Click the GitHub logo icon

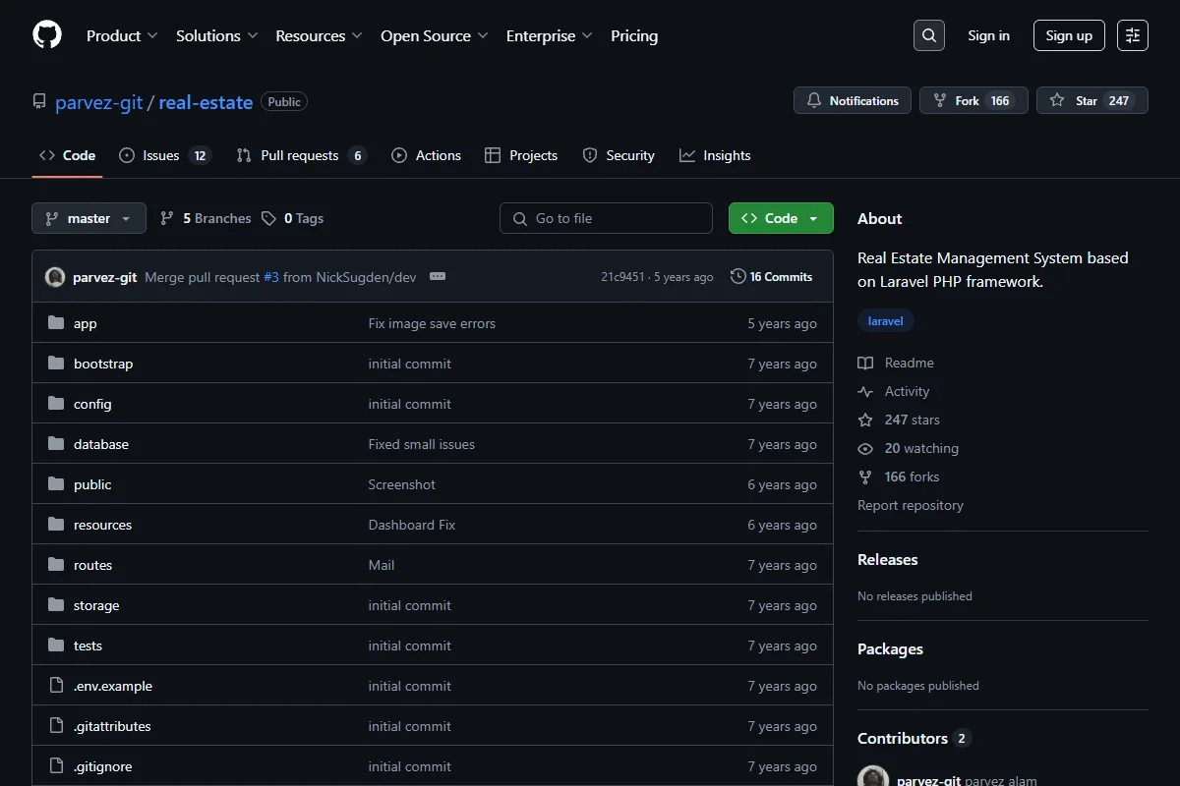(47, 35)
